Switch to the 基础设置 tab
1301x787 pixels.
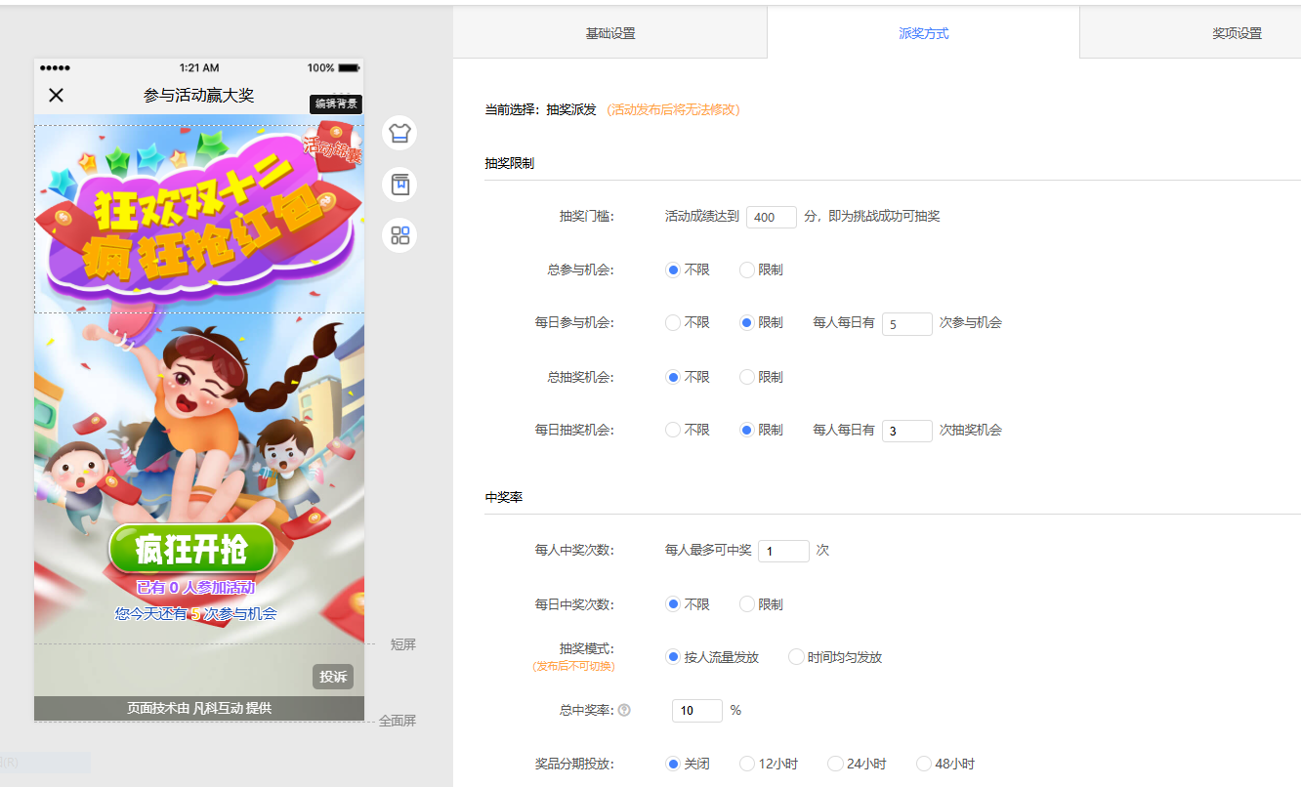[609, 33]
